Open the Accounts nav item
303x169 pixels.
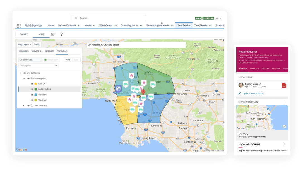pyautogui.click(x=220, y=25)
